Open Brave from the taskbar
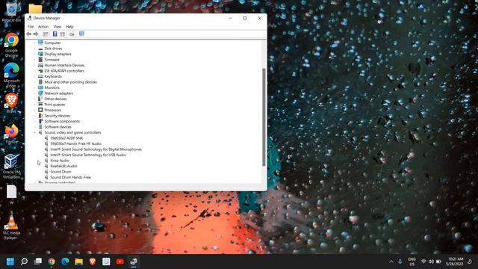Image resolution: width=478 pixels, height=269 pixels. [93, 262]
